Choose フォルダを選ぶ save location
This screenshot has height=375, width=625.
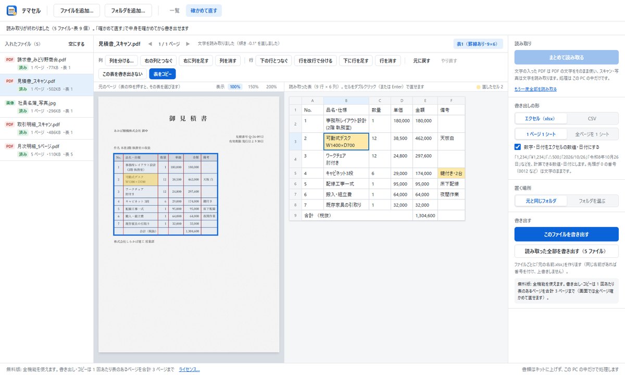point(592,201)
